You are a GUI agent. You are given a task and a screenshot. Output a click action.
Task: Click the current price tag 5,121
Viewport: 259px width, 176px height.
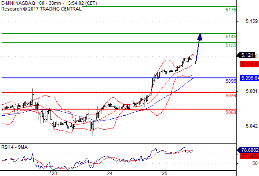[x=246, y=55]
